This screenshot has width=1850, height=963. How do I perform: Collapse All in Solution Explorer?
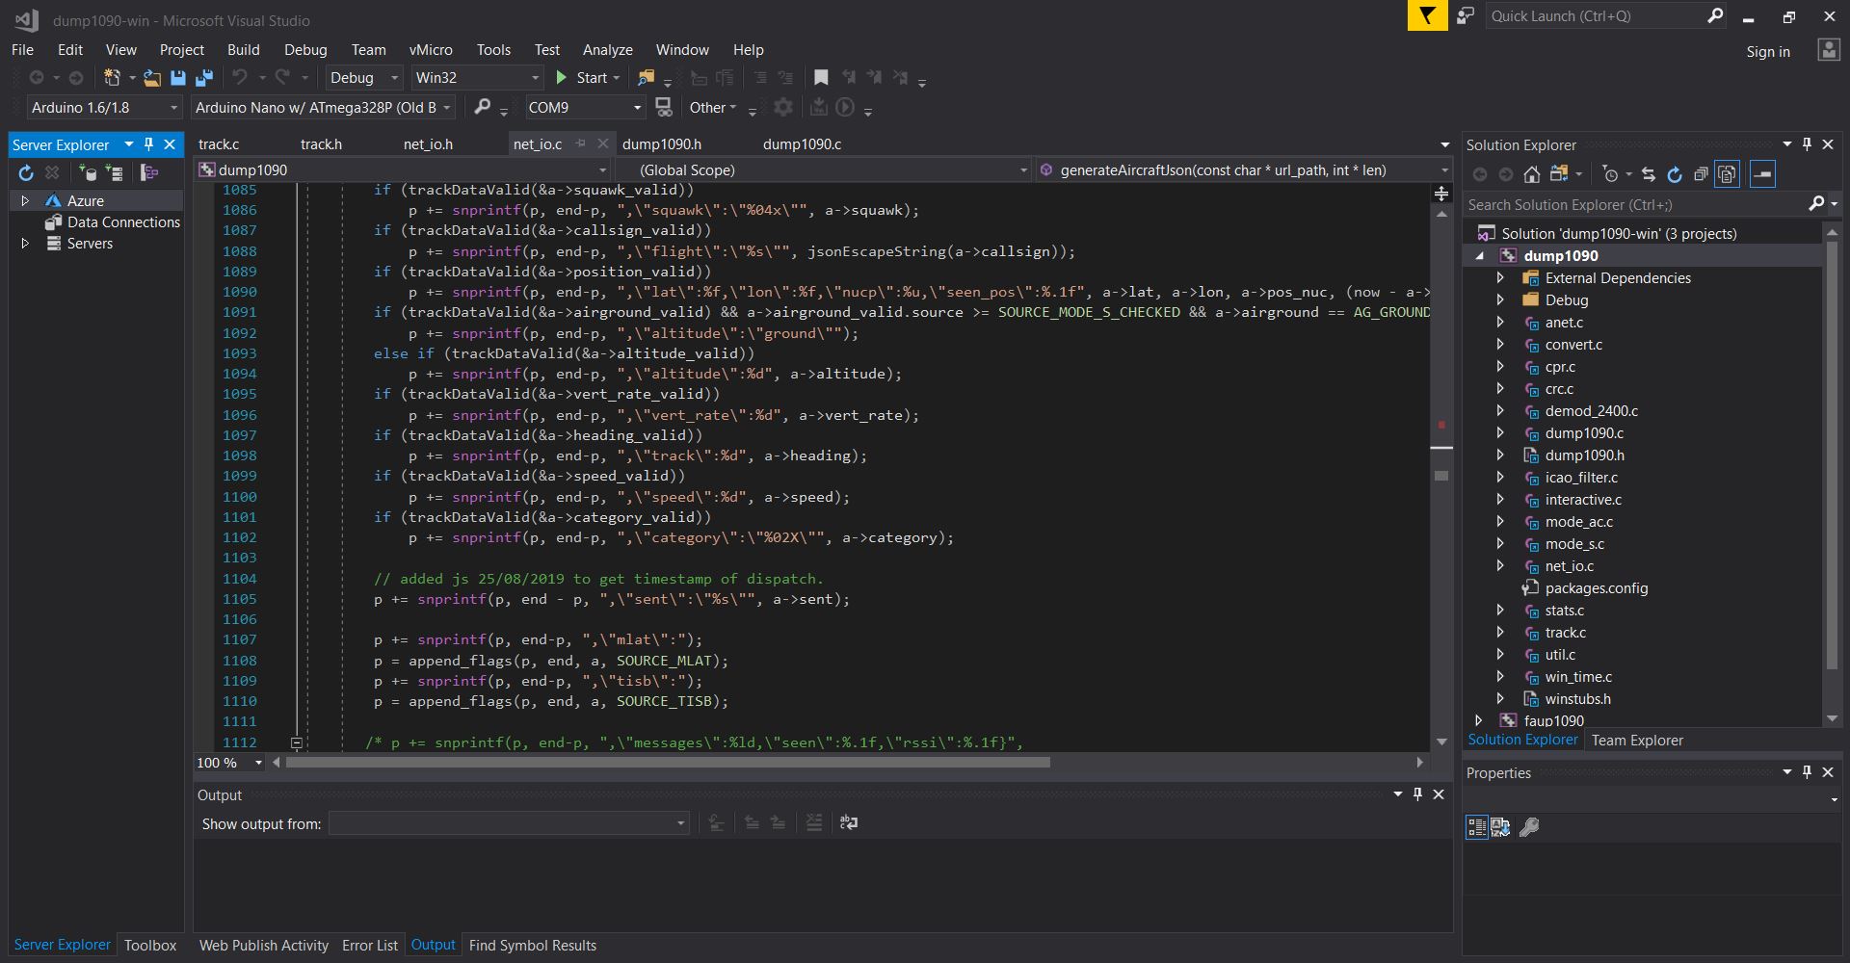[1701, 174]
